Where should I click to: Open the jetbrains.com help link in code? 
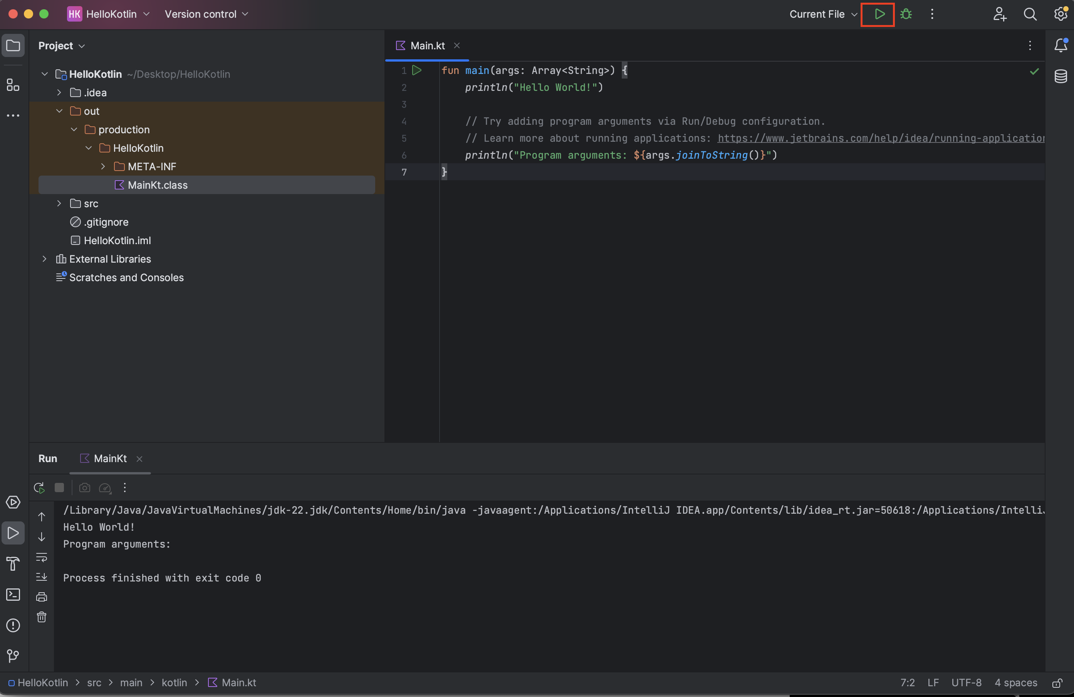880,138
